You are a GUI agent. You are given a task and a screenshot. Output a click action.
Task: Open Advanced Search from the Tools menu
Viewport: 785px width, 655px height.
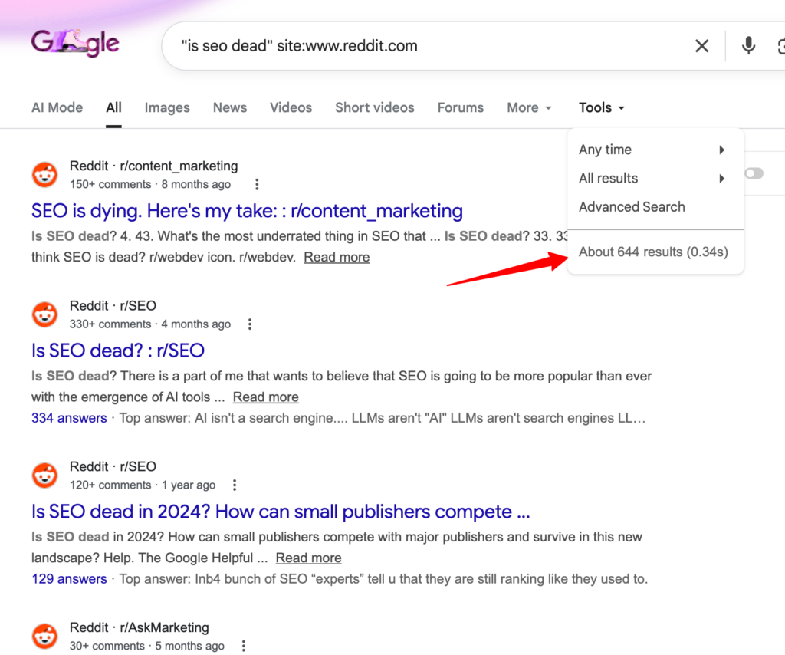(632, 206)
